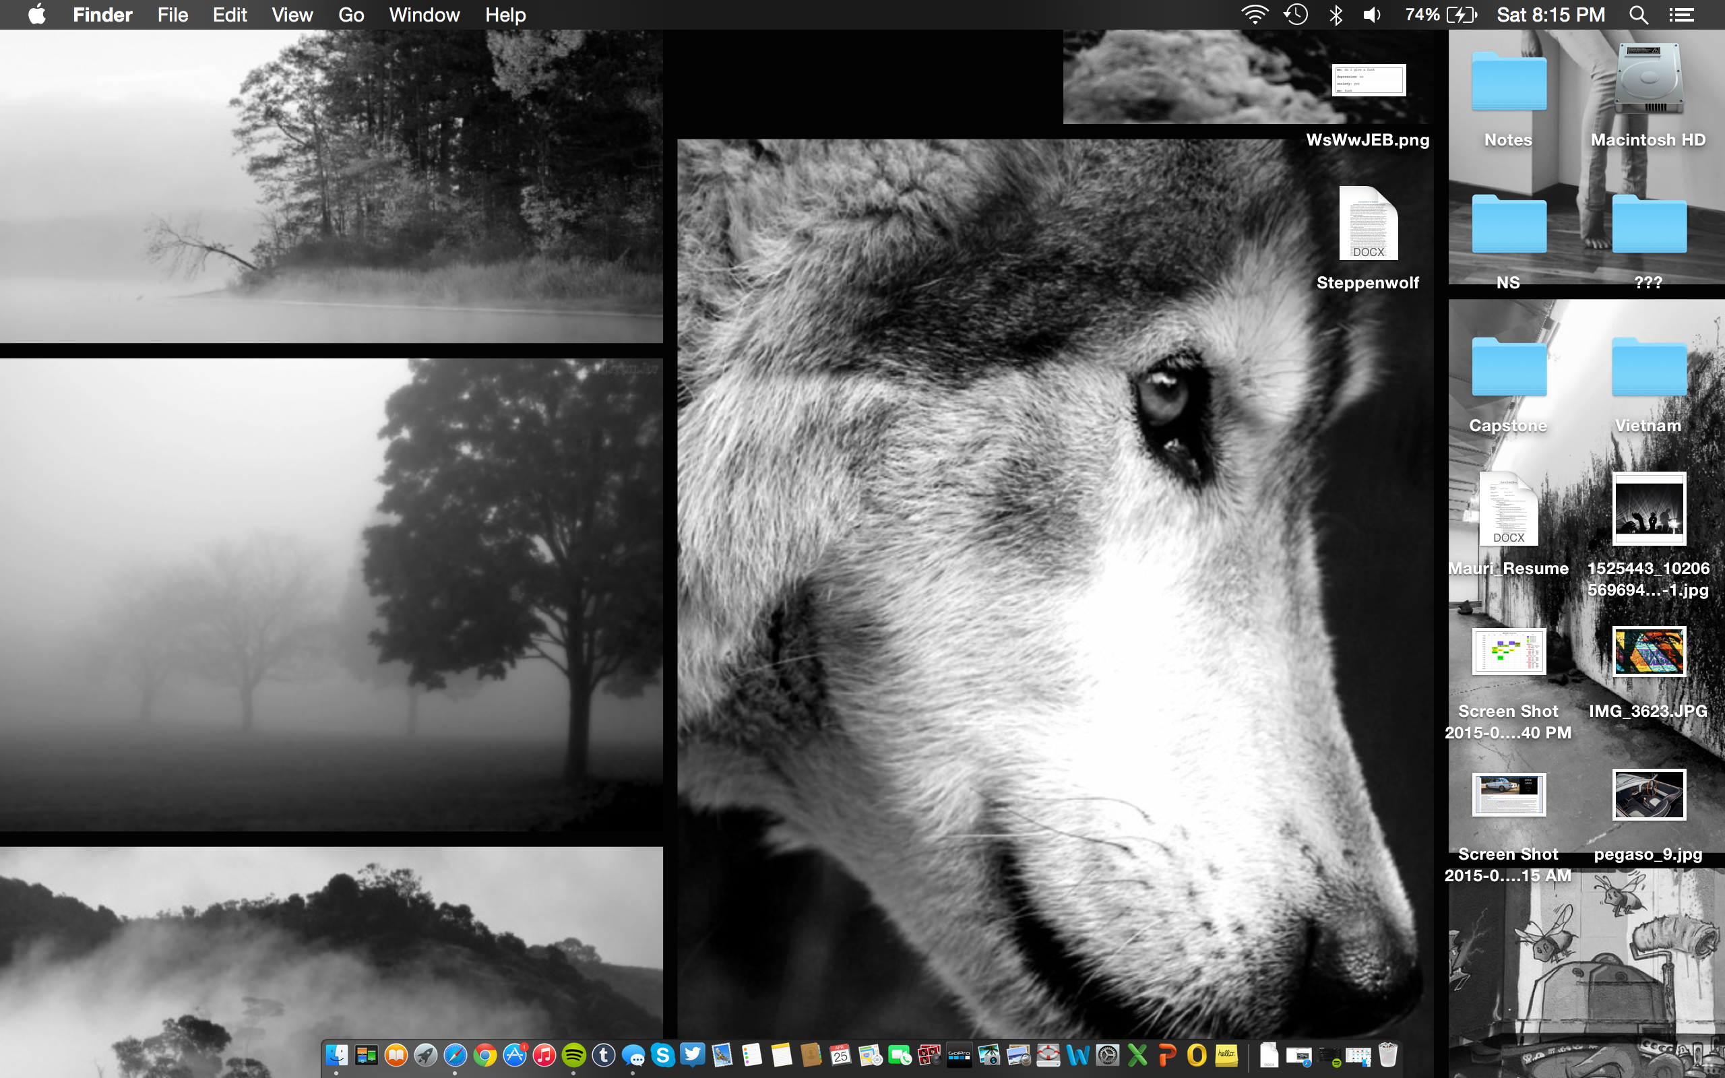Open the Finder menu
Image resolution: width=1725 pixels, height=1078 pixels.
[x=102, y=14]
